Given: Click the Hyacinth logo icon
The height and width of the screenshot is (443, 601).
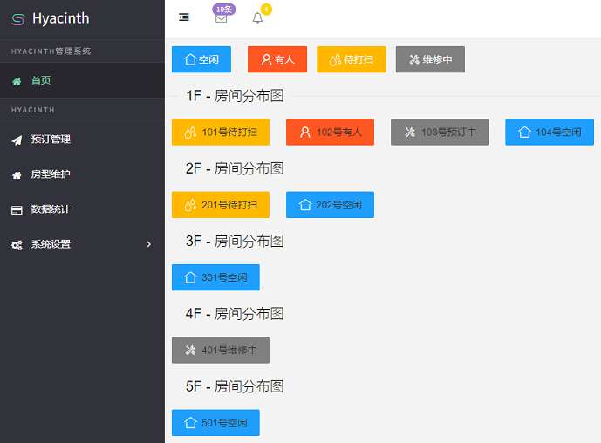Looking at the screenshot, I should [18, 19].
